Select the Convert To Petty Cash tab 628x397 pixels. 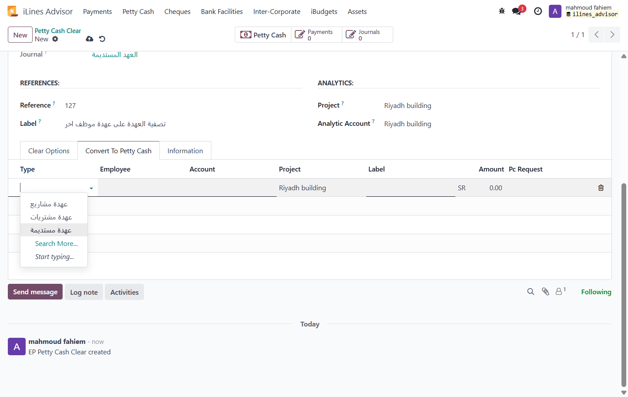click(118, 151)
